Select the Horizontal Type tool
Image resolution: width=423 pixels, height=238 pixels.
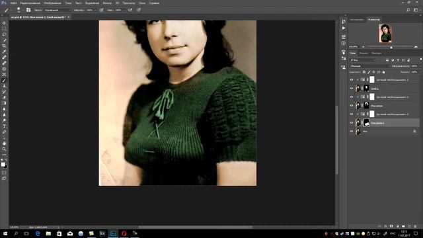click(x=4, y=126)
